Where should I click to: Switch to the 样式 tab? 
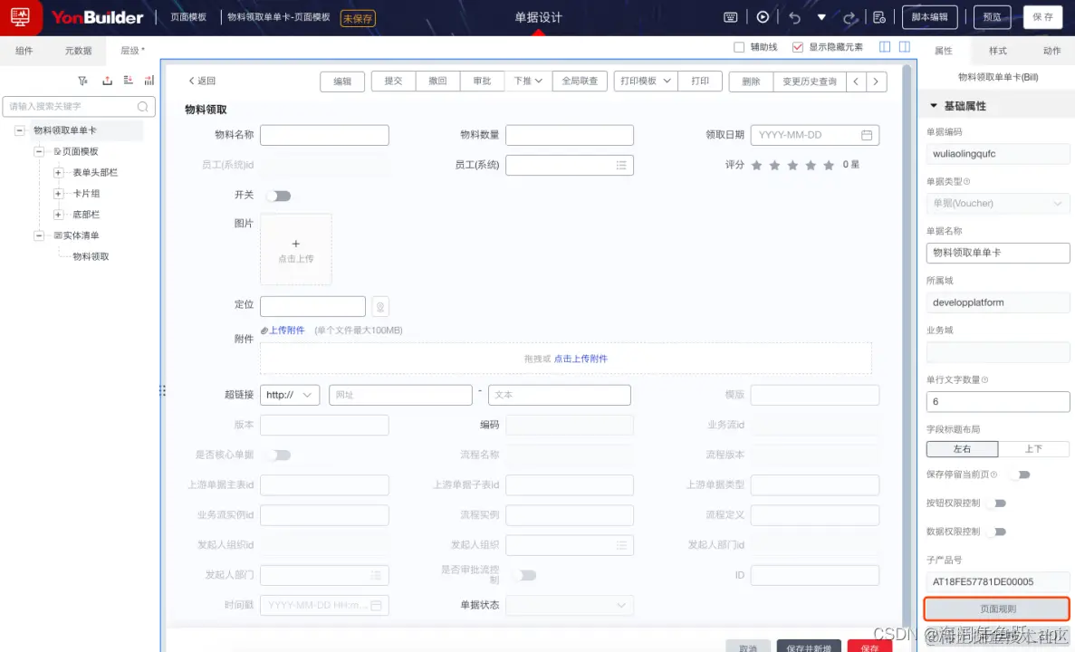point(997,51)
